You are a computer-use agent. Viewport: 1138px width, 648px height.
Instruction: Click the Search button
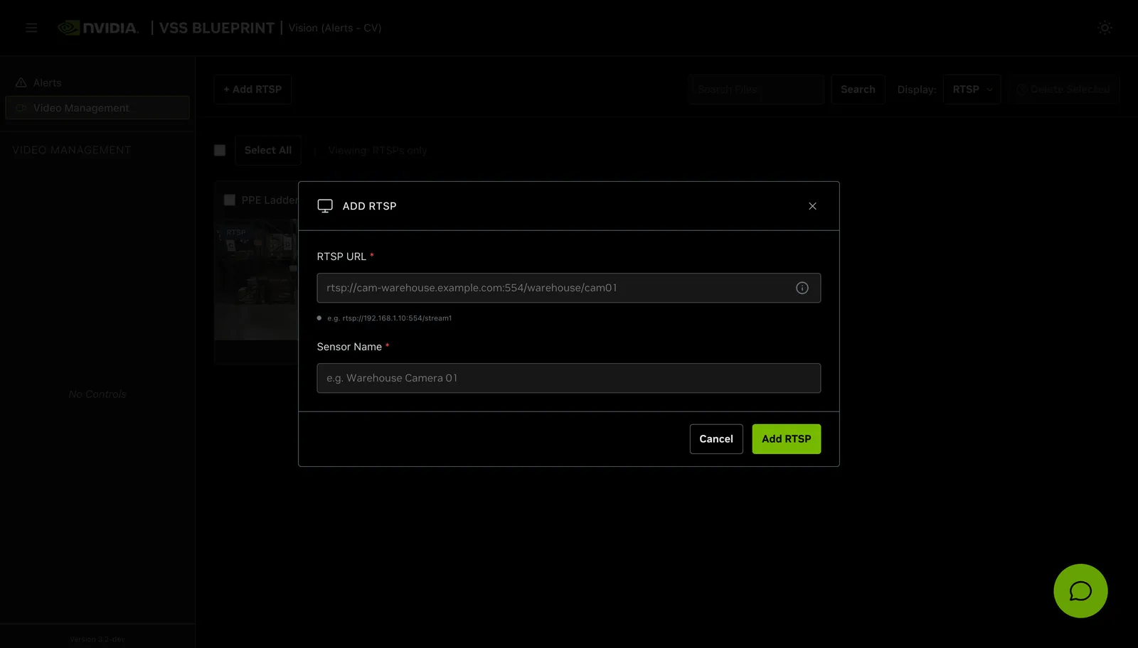(x=858, y=90)
